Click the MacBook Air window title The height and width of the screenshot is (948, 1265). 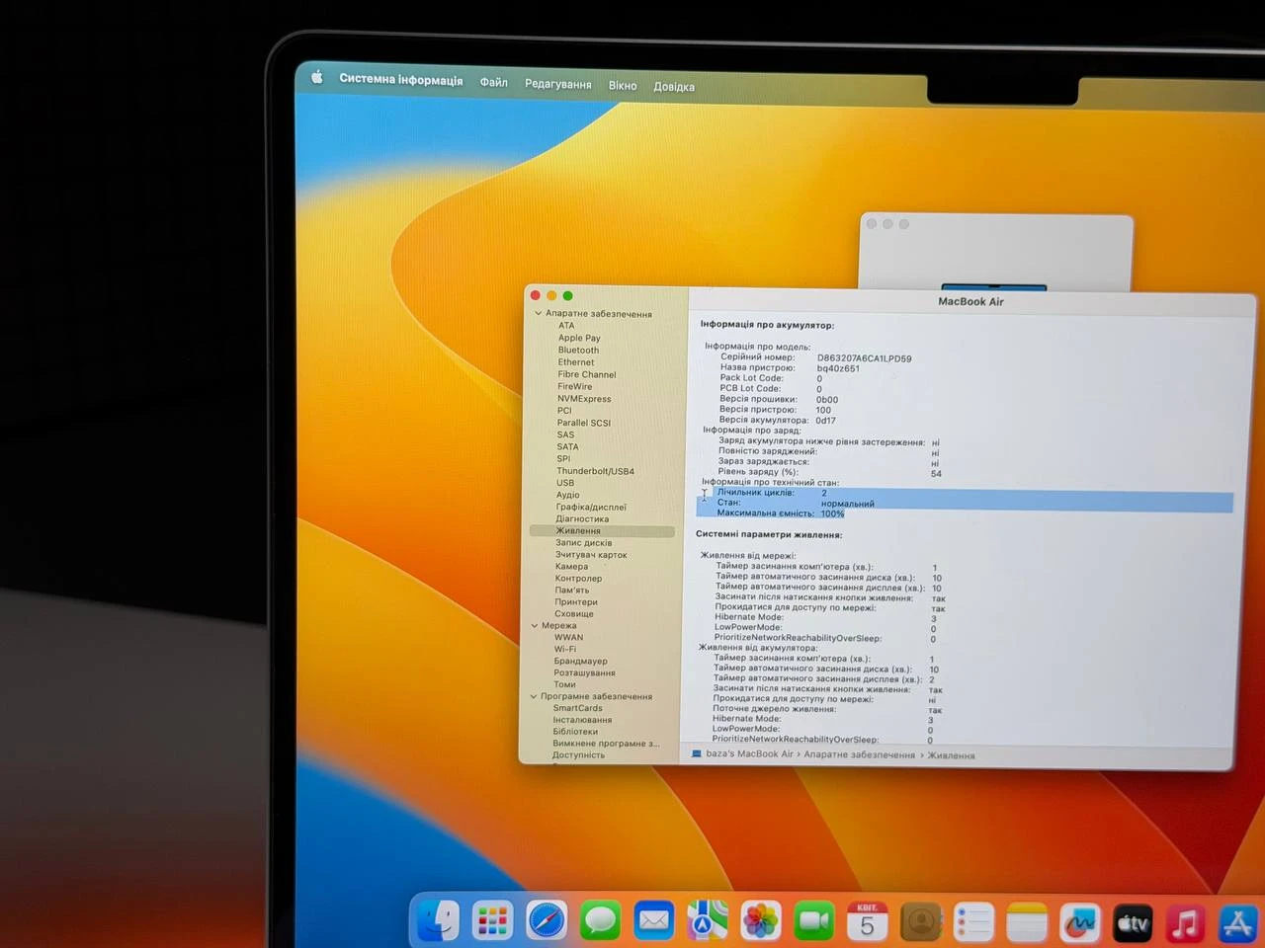tap(970, 301)
